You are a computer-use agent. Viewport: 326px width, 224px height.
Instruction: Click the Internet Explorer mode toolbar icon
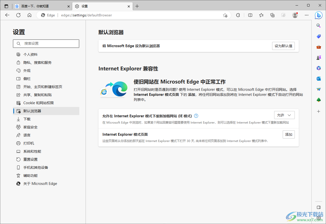(x=283, y=15)
